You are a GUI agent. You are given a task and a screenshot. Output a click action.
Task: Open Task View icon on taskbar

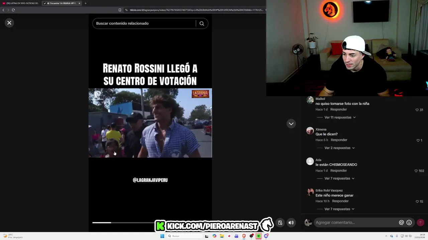pyautogui.click(x=207, y=236)
